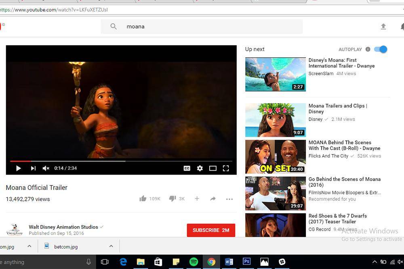Open MOANA Behind The Scenes thumbnail

click(276, 157)
